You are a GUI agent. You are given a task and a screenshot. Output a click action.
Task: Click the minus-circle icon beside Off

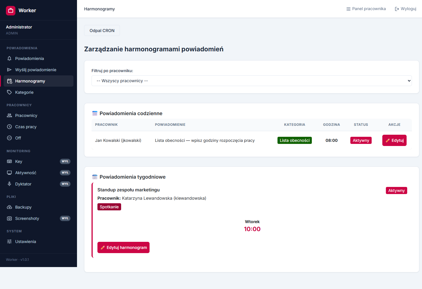pyautogui.click(x=9, y=138)
